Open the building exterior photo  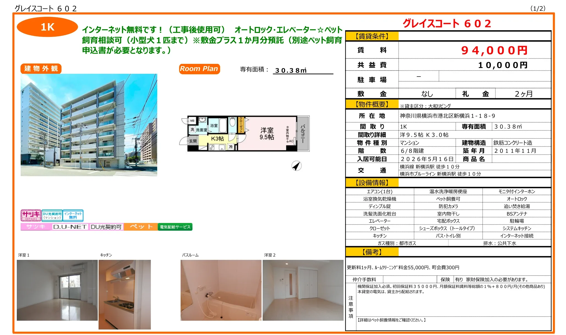coord(89,125)
